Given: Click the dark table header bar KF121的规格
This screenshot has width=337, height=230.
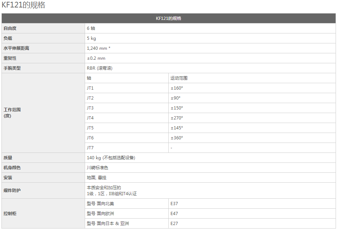Looking at the screenshot, I should click(168, 18).
